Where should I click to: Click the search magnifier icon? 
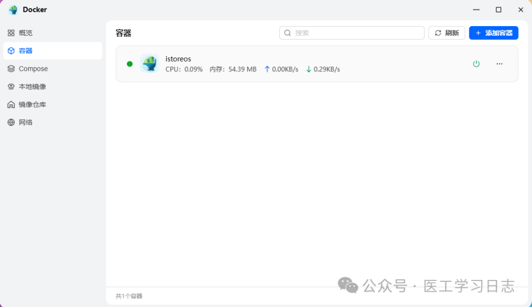(x=287, y=32)
